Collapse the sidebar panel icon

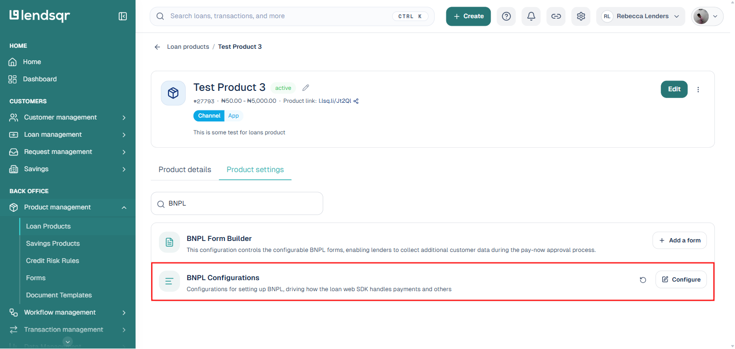[123, 16]
